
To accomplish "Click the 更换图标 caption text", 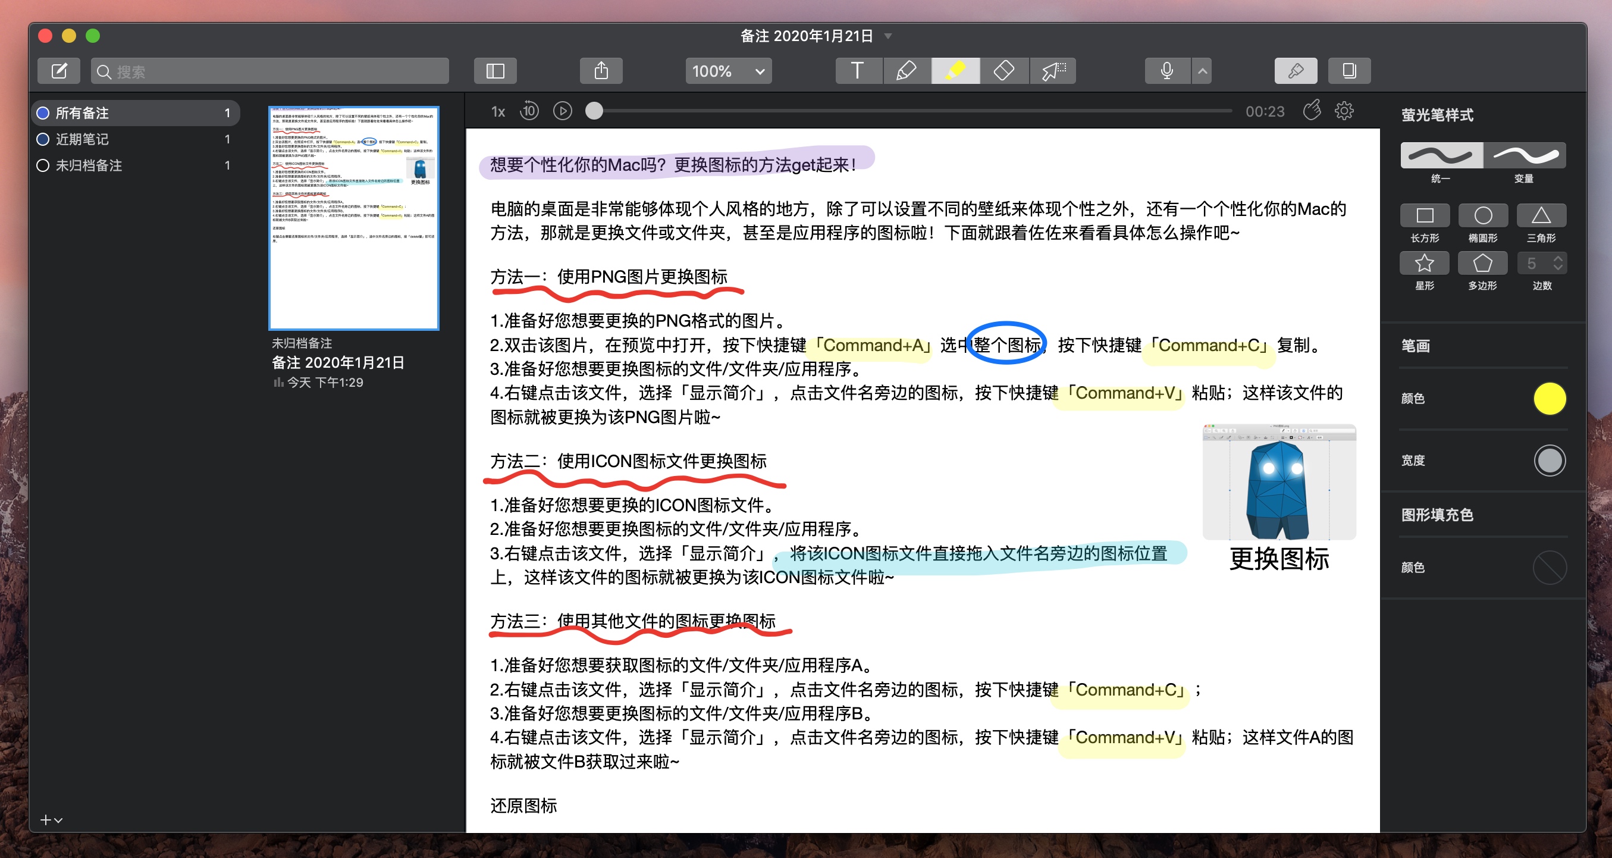I will 1279,559.
